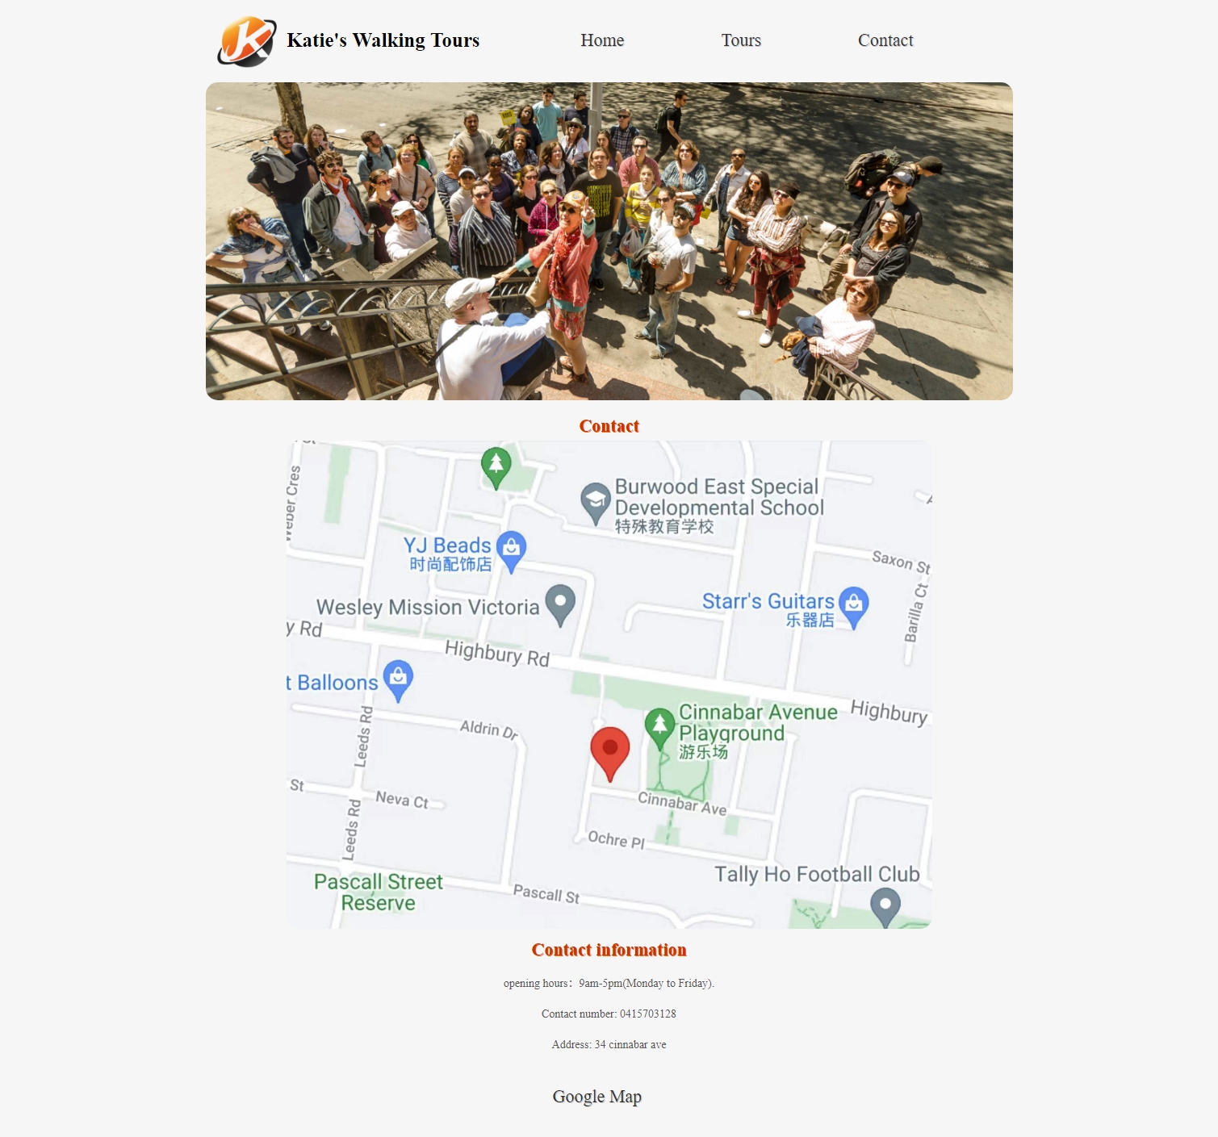Click the orange K logo icon
The height and width of the screenshot is (1137, 1218).
click(x=247, y=41)
